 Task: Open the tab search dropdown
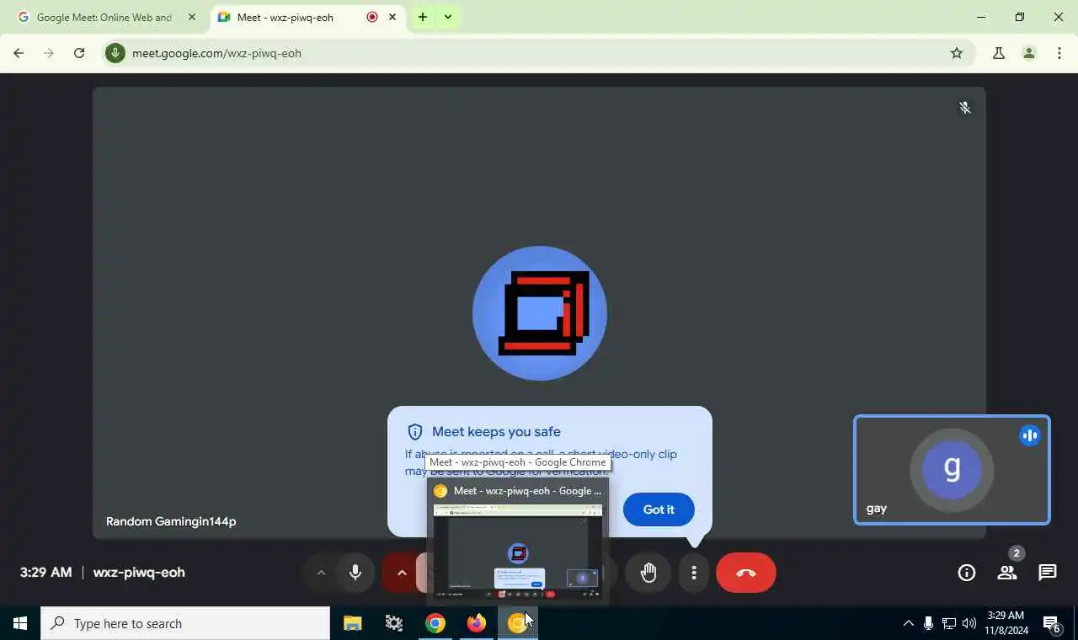[448, 17]
